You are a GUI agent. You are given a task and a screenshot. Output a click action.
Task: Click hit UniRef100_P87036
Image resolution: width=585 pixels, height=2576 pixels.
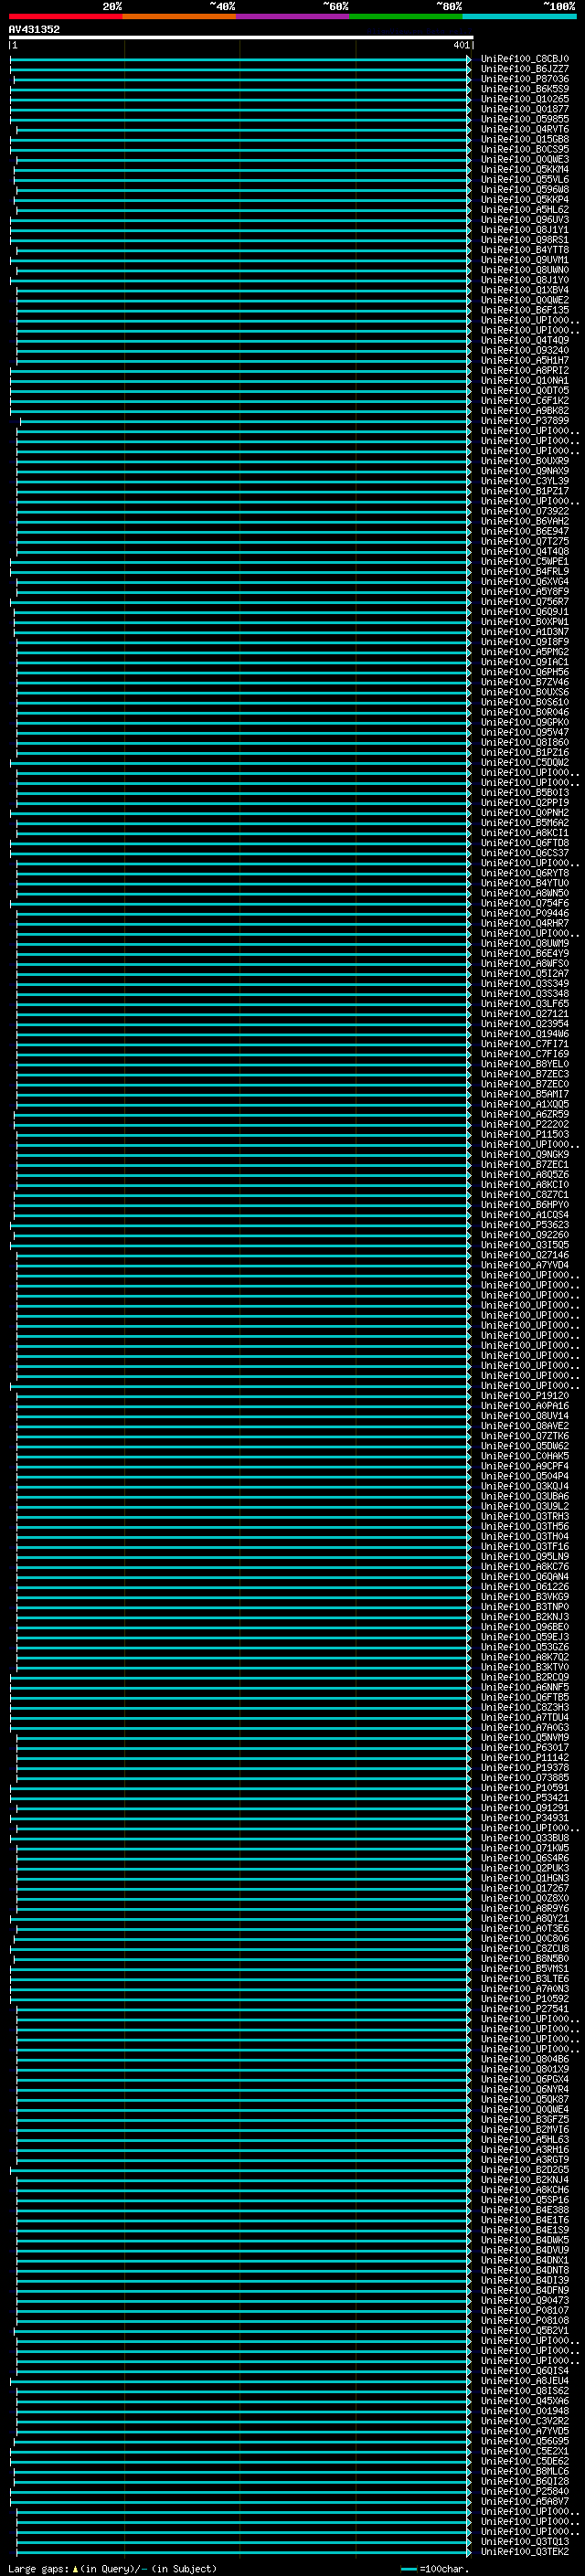coord(524,79)
